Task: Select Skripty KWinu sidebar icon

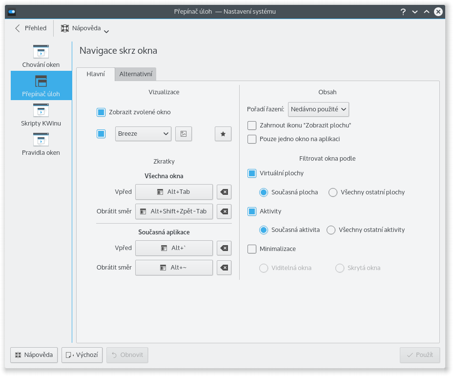Action: click(x=41, y=115)
